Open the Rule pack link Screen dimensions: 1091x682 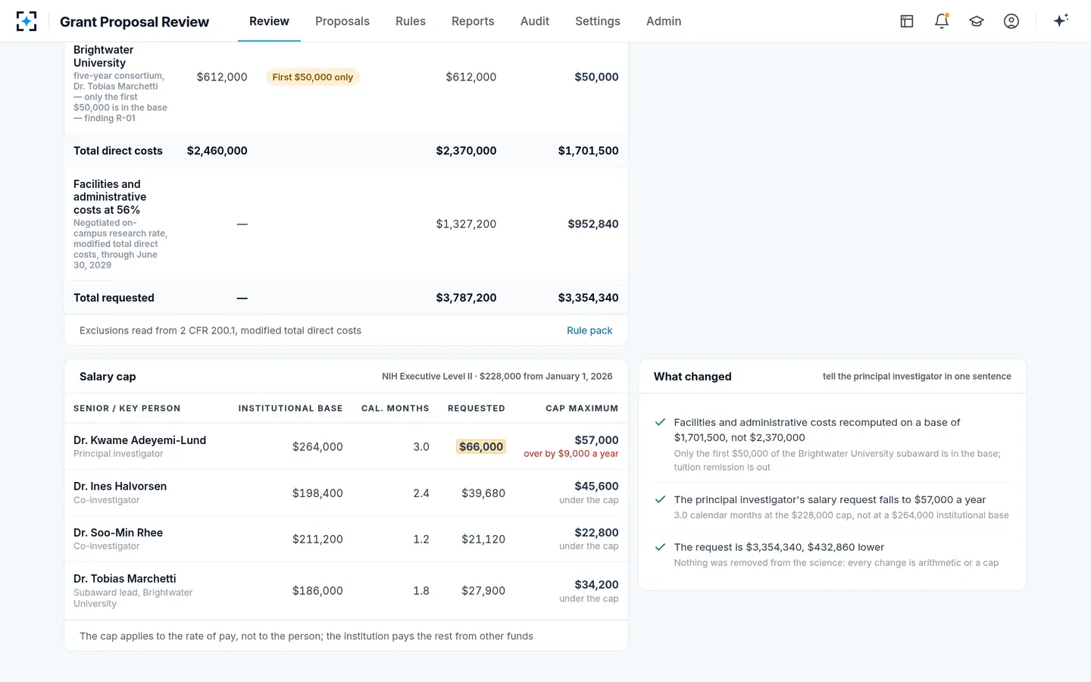tap(589, 330)
